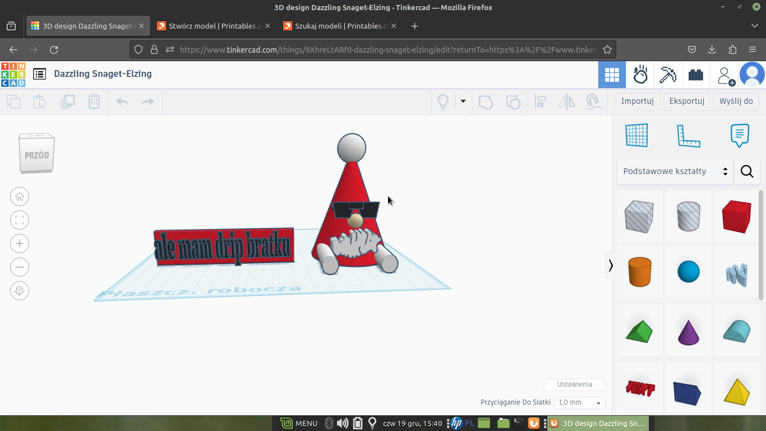
Task: Select the Ruler tool icon
Action: 689,135
